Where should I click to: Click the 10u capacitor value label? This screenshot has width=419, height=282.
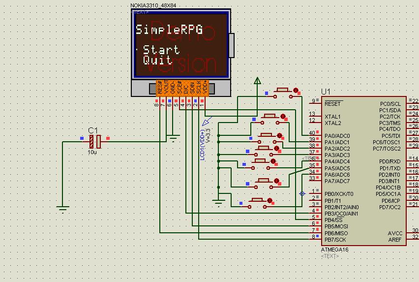92,152
